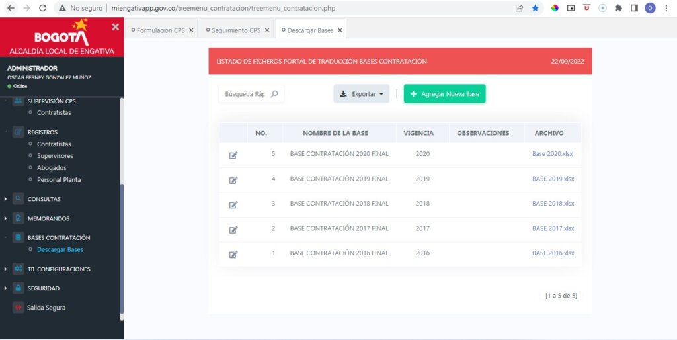This screenshot has height=340, width=677.
Task: Collapse the REGISTROS section
Action: tap(42, 132)
